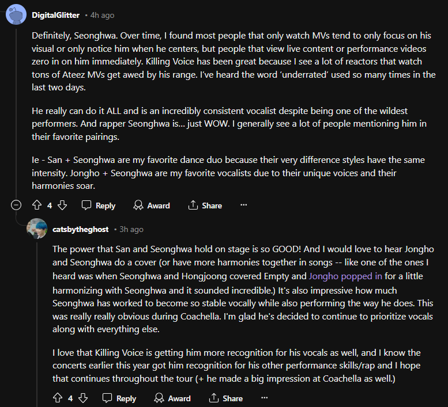Share catsbytheghost's reply

click(226, 398)
